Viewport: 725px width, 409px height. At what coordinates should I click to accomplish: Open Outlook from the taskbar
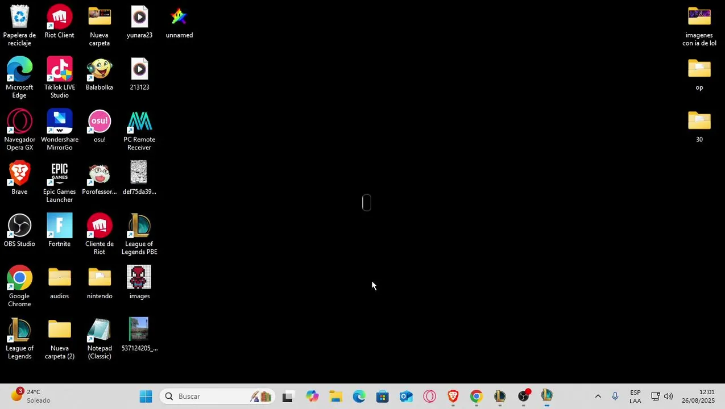click(406, 397)
